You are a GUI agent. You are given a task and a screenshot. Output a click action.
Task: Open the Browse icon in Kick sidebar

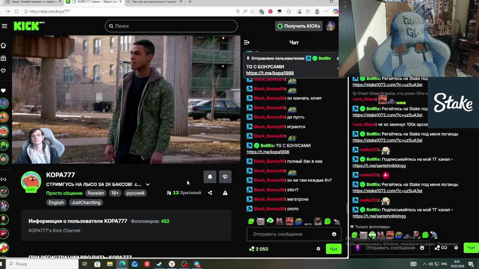[3, 58]
